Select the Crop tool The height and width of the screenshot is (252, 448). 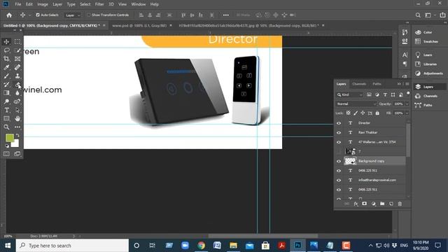(6, 59)
